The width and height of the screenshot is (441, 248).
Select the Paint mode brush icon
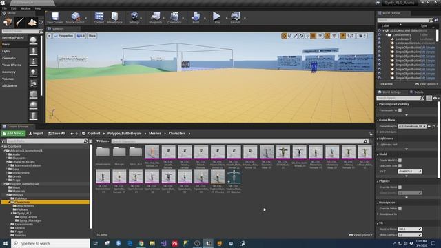[x=20, y=21]
